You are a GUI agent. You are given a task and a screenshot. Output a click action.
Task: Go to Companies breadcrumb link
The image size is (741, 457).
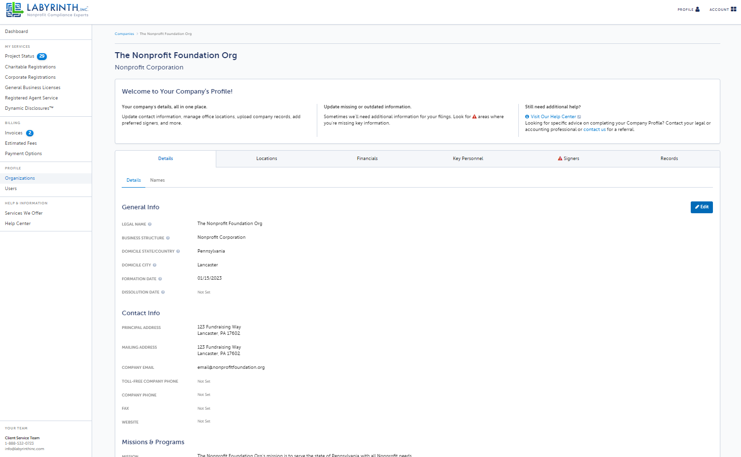pos(124,34)
